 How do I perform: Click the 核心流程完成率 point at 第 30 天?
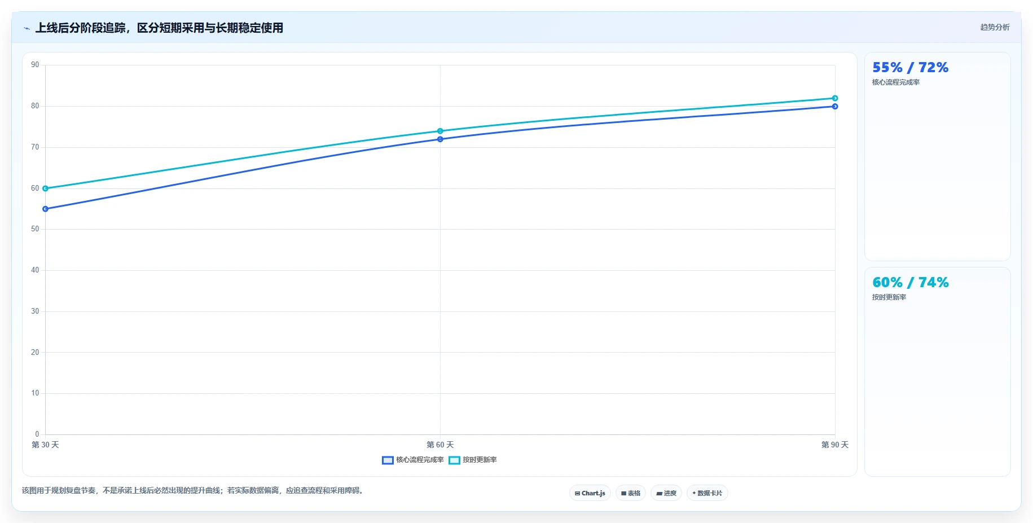coord(45,209)
